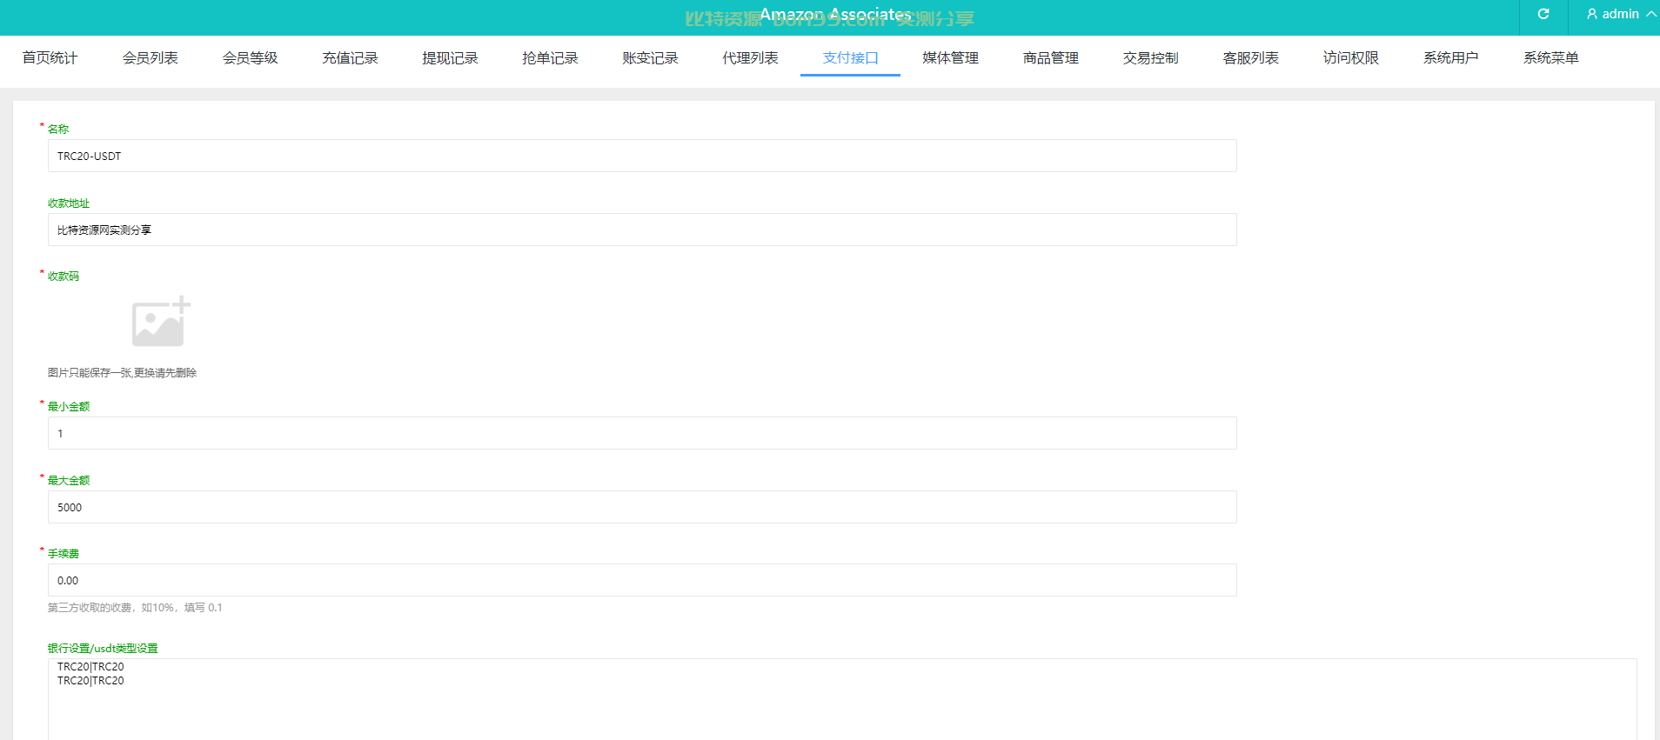
Task: Click the admin user avatar icon
Action: point(1592,14)
